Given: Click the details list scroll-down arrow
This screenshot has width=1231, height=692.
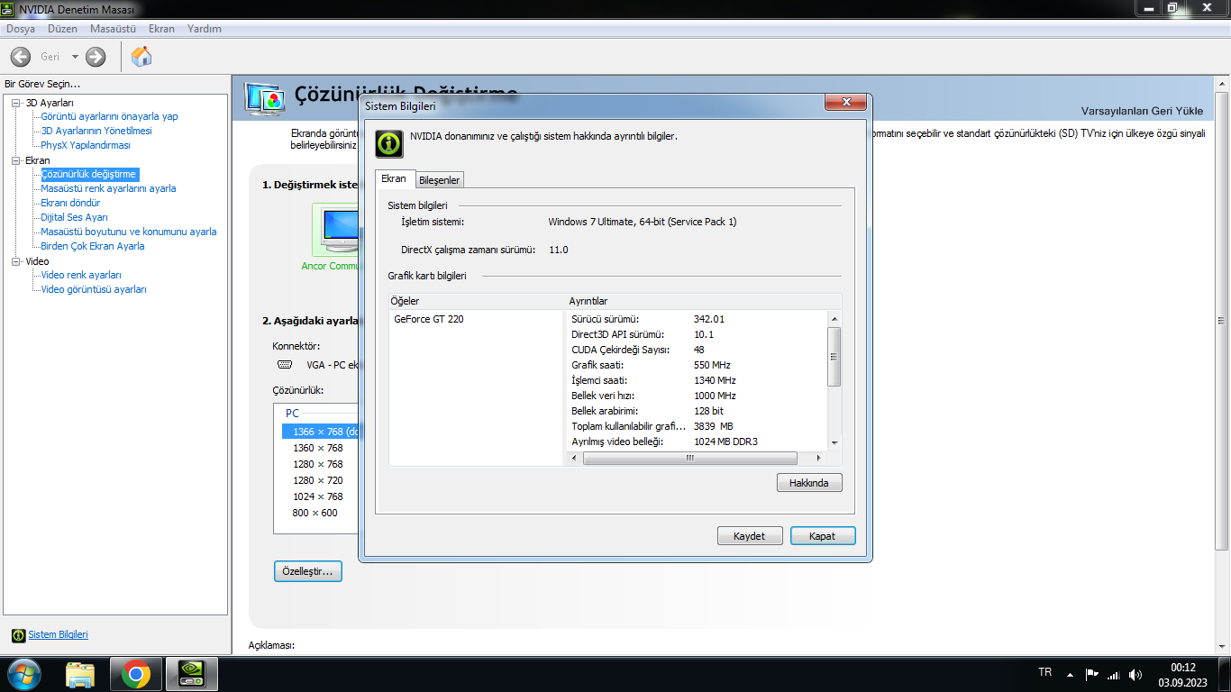Looking at the screenshot, I should click(834, 442).
